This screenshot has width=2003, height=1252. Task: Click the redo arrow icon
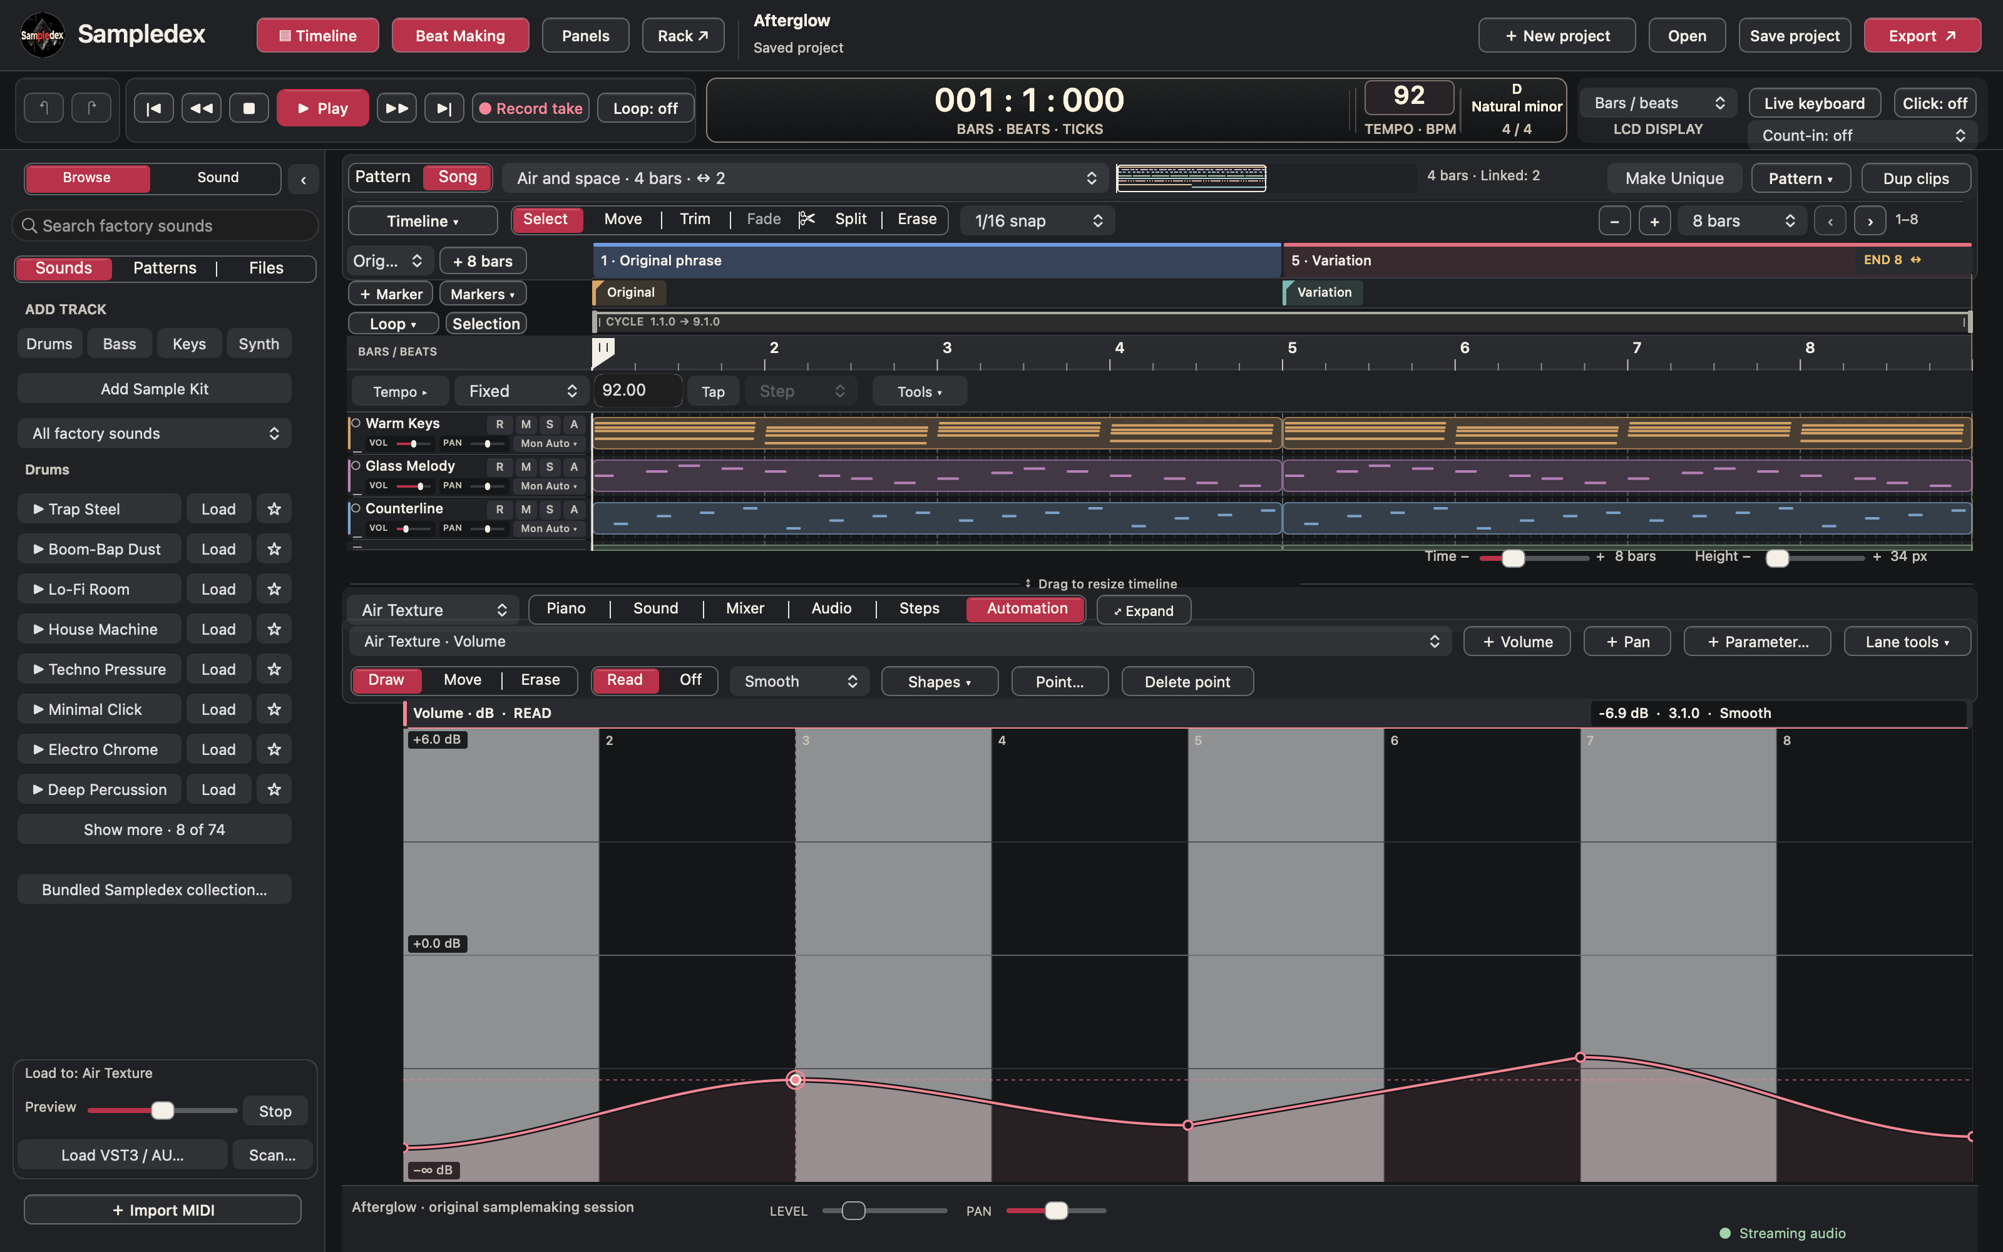tap(91, 108)
